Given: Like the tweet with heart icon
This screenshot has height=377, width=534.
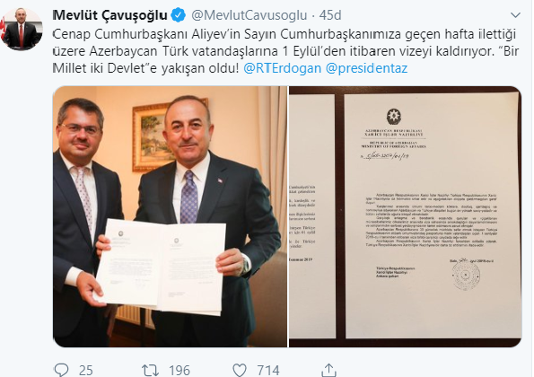Looking at the screenshot, I should click(240, 370).
